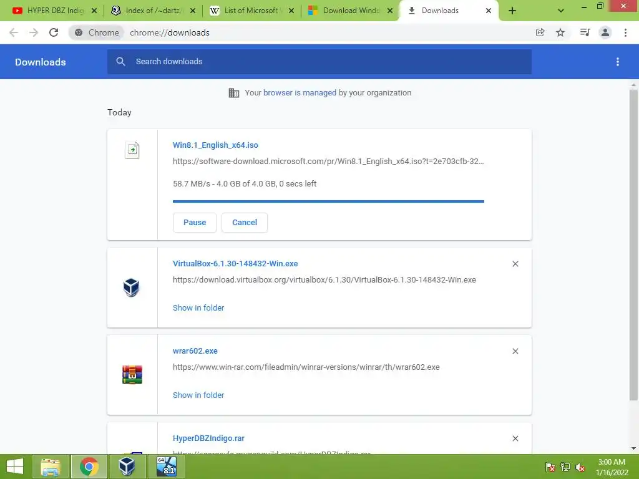This screenshot has height=479, width=639.
Task: Open VirtualBox-6.1.30-148432-Win.exe link
Action: [x=235, y=264]
